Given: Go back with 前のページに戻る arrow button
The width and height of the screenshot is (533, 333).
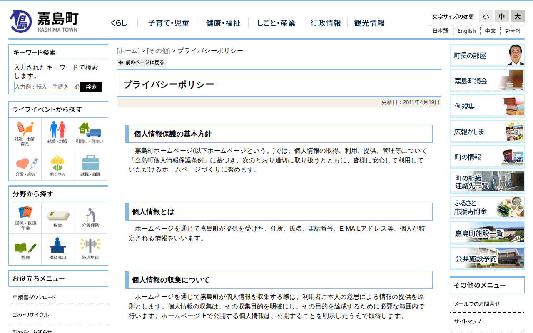Looking at the screenshot, I should 142,62.
